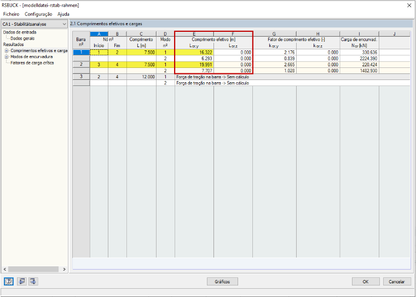416x297 pixels.
Task: Click the factor cell 1.028
Action: 275,71
